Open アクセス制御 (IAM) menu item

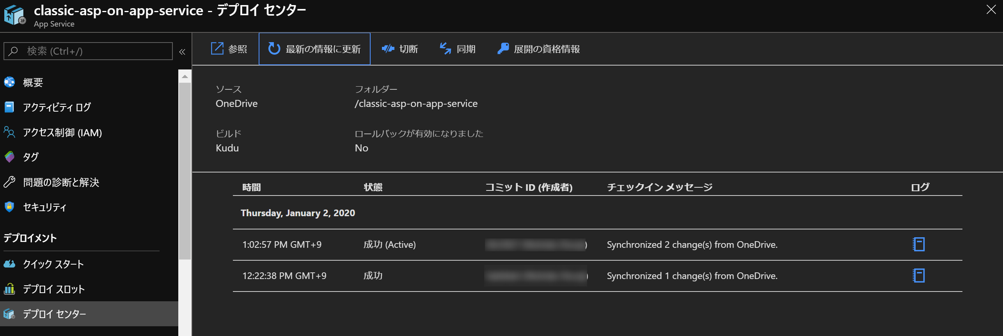(89, 132)
